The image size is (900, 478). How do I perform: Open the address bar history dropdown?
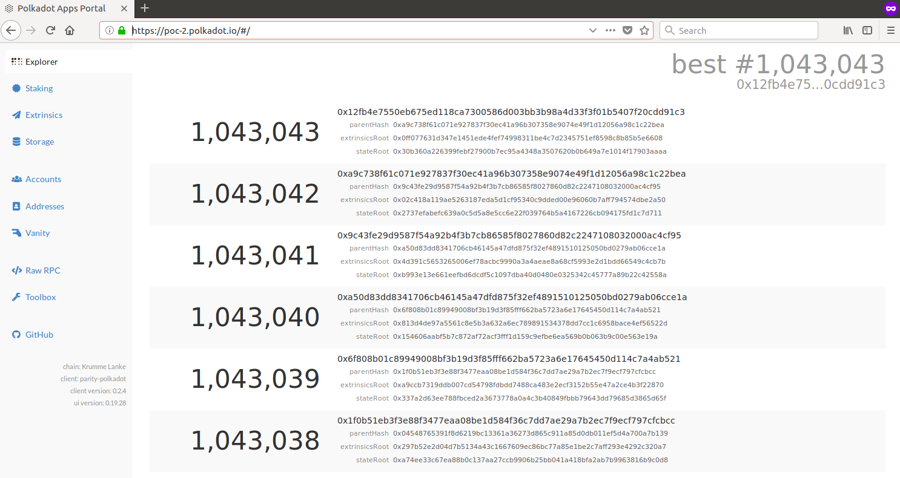click(x=593, y=30)
